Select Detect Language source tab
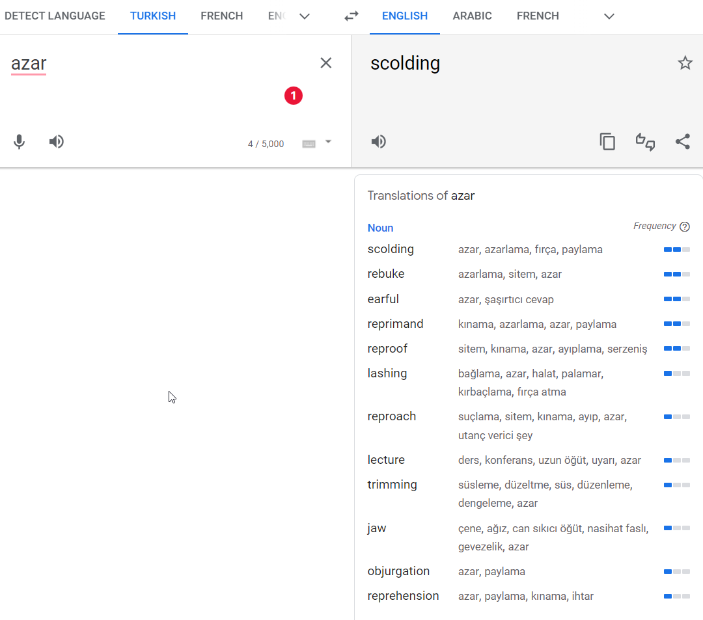703x620 pixels. pos(55,16)
